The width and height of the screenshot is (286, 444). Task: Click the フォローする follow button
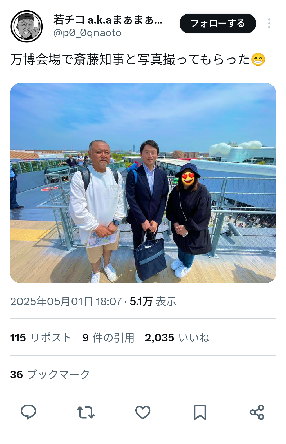click(x=218, y=23)
